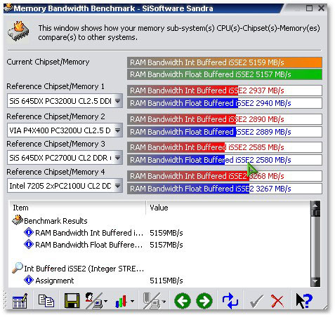Screen dimensions: 335x317
Task: Click the user/computer options icon
Action: point(93,301)
